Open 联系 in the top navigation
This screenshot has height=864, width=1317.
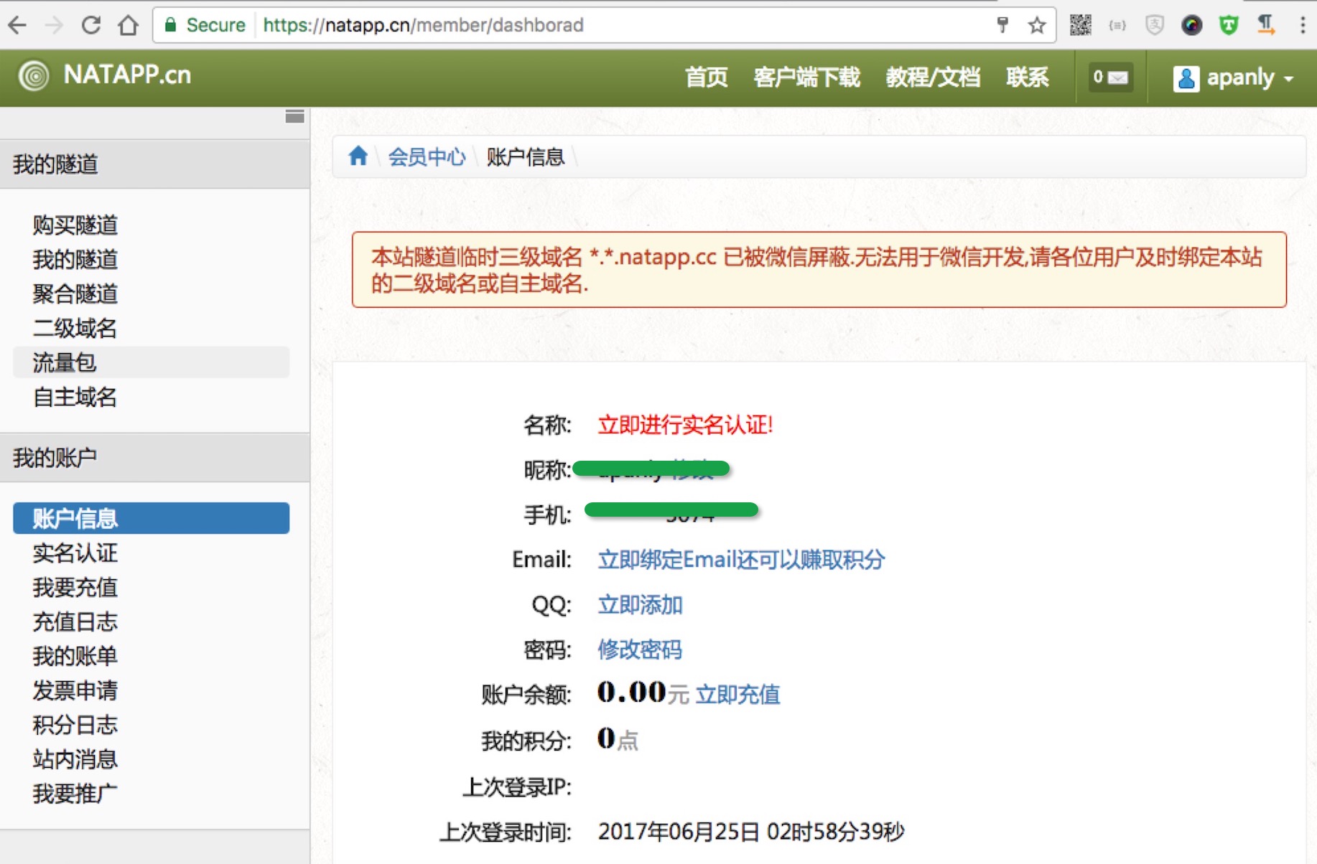click(x=1028, y=77)
